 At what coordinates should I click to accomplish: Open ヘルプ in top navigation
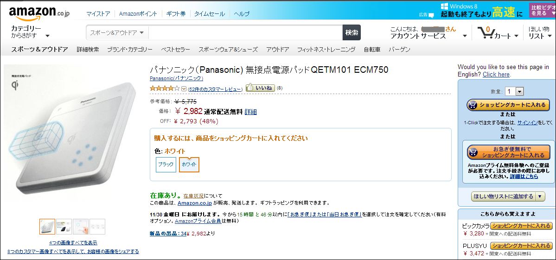[242, 14]
